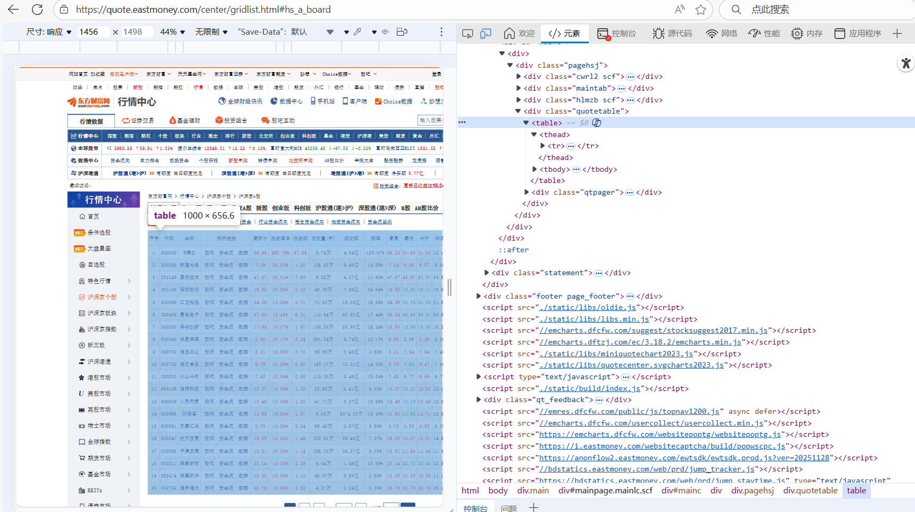The width and height of the screenshot is (915, 512).
Task: Open the Save-Data 默认 dropdown
Action: tap(286, 32)
